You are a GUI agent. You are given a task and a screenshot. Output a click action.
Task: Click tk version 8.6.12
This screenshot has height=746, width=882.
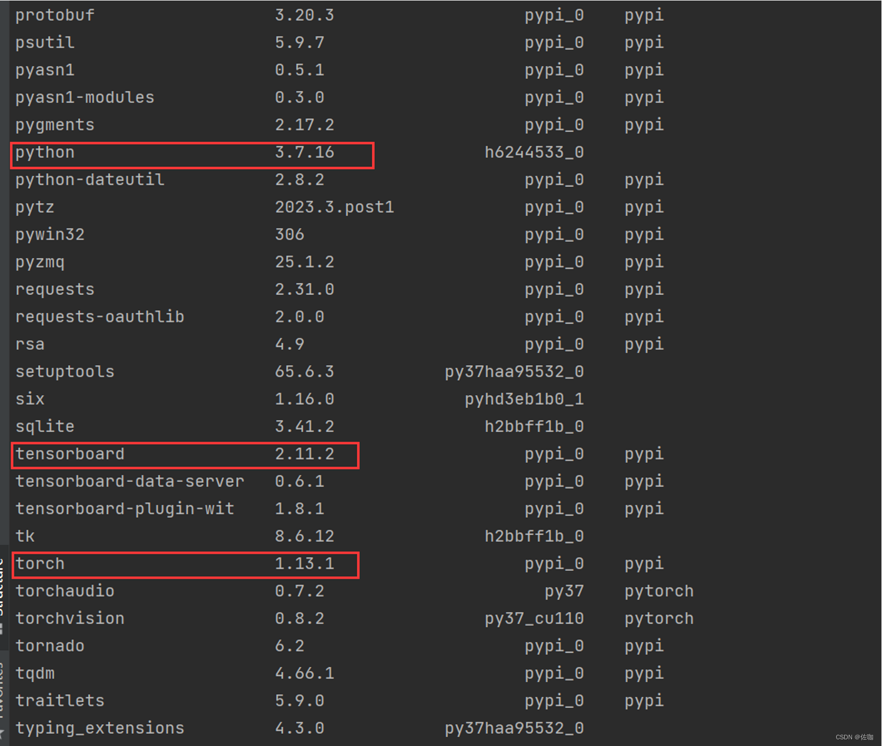click(305, 536)
